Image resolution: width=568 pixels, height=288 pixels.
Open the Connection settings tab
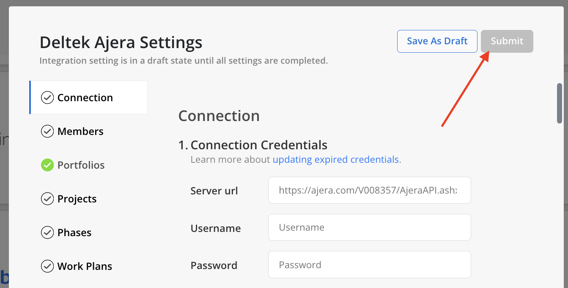pyautogui.click(x=88, y=97)
